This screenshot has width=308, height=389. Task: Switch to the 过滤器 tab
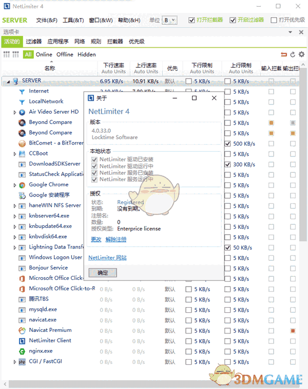(x=34, y=42)
